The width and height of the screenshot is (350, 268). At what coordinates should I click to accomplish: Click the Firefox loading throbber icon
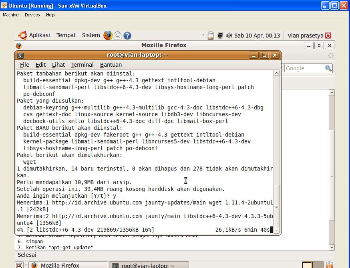331,56
